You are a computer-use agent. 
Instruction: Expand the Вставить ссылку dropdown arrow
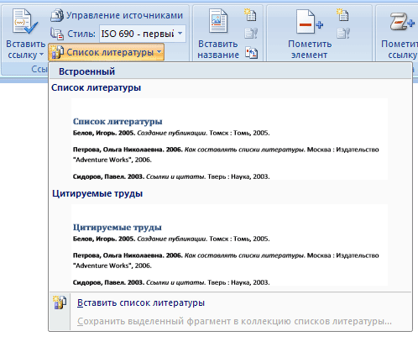[41, 55]
